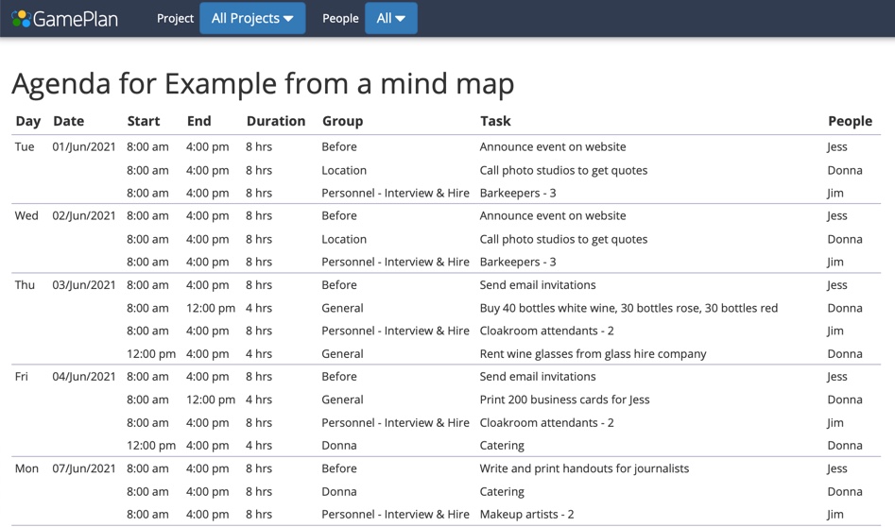Select the 01/Jun/2021 date cell
The image size is (895, 527).
click(x=84, y=147)
